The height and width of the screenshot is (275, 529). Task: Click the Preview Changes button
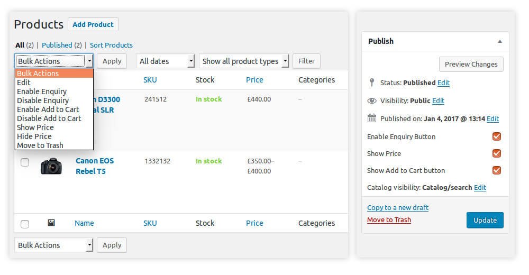click(471, 64)
